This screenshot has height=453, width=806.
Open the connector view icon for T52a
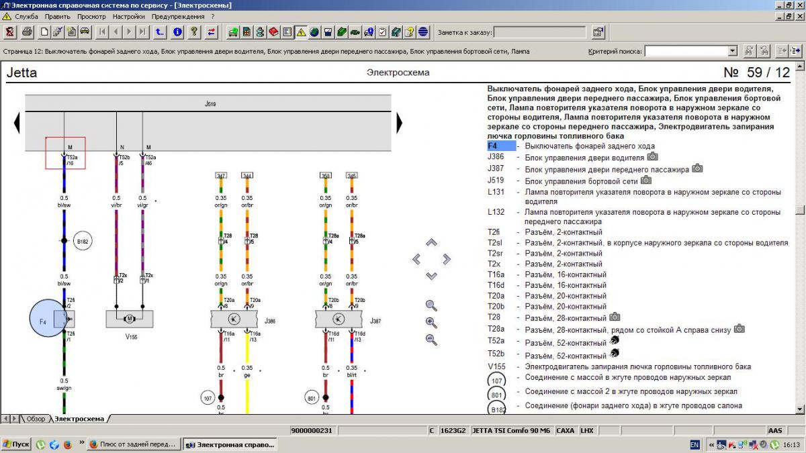[614, 341]
